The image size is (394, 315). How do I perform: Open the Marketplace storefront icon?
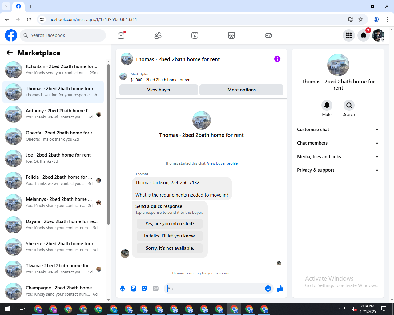(x=231, y=35)
